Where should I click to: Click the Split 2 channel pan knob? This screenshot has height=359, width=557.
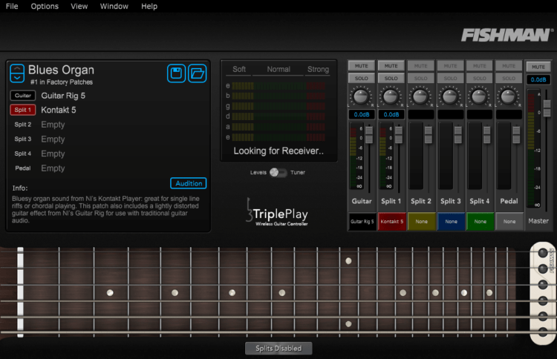coord(420,96)
